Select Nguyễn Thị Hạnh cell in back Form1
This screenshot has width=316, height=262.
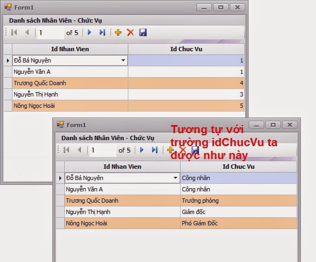click(x=70, y=94)
